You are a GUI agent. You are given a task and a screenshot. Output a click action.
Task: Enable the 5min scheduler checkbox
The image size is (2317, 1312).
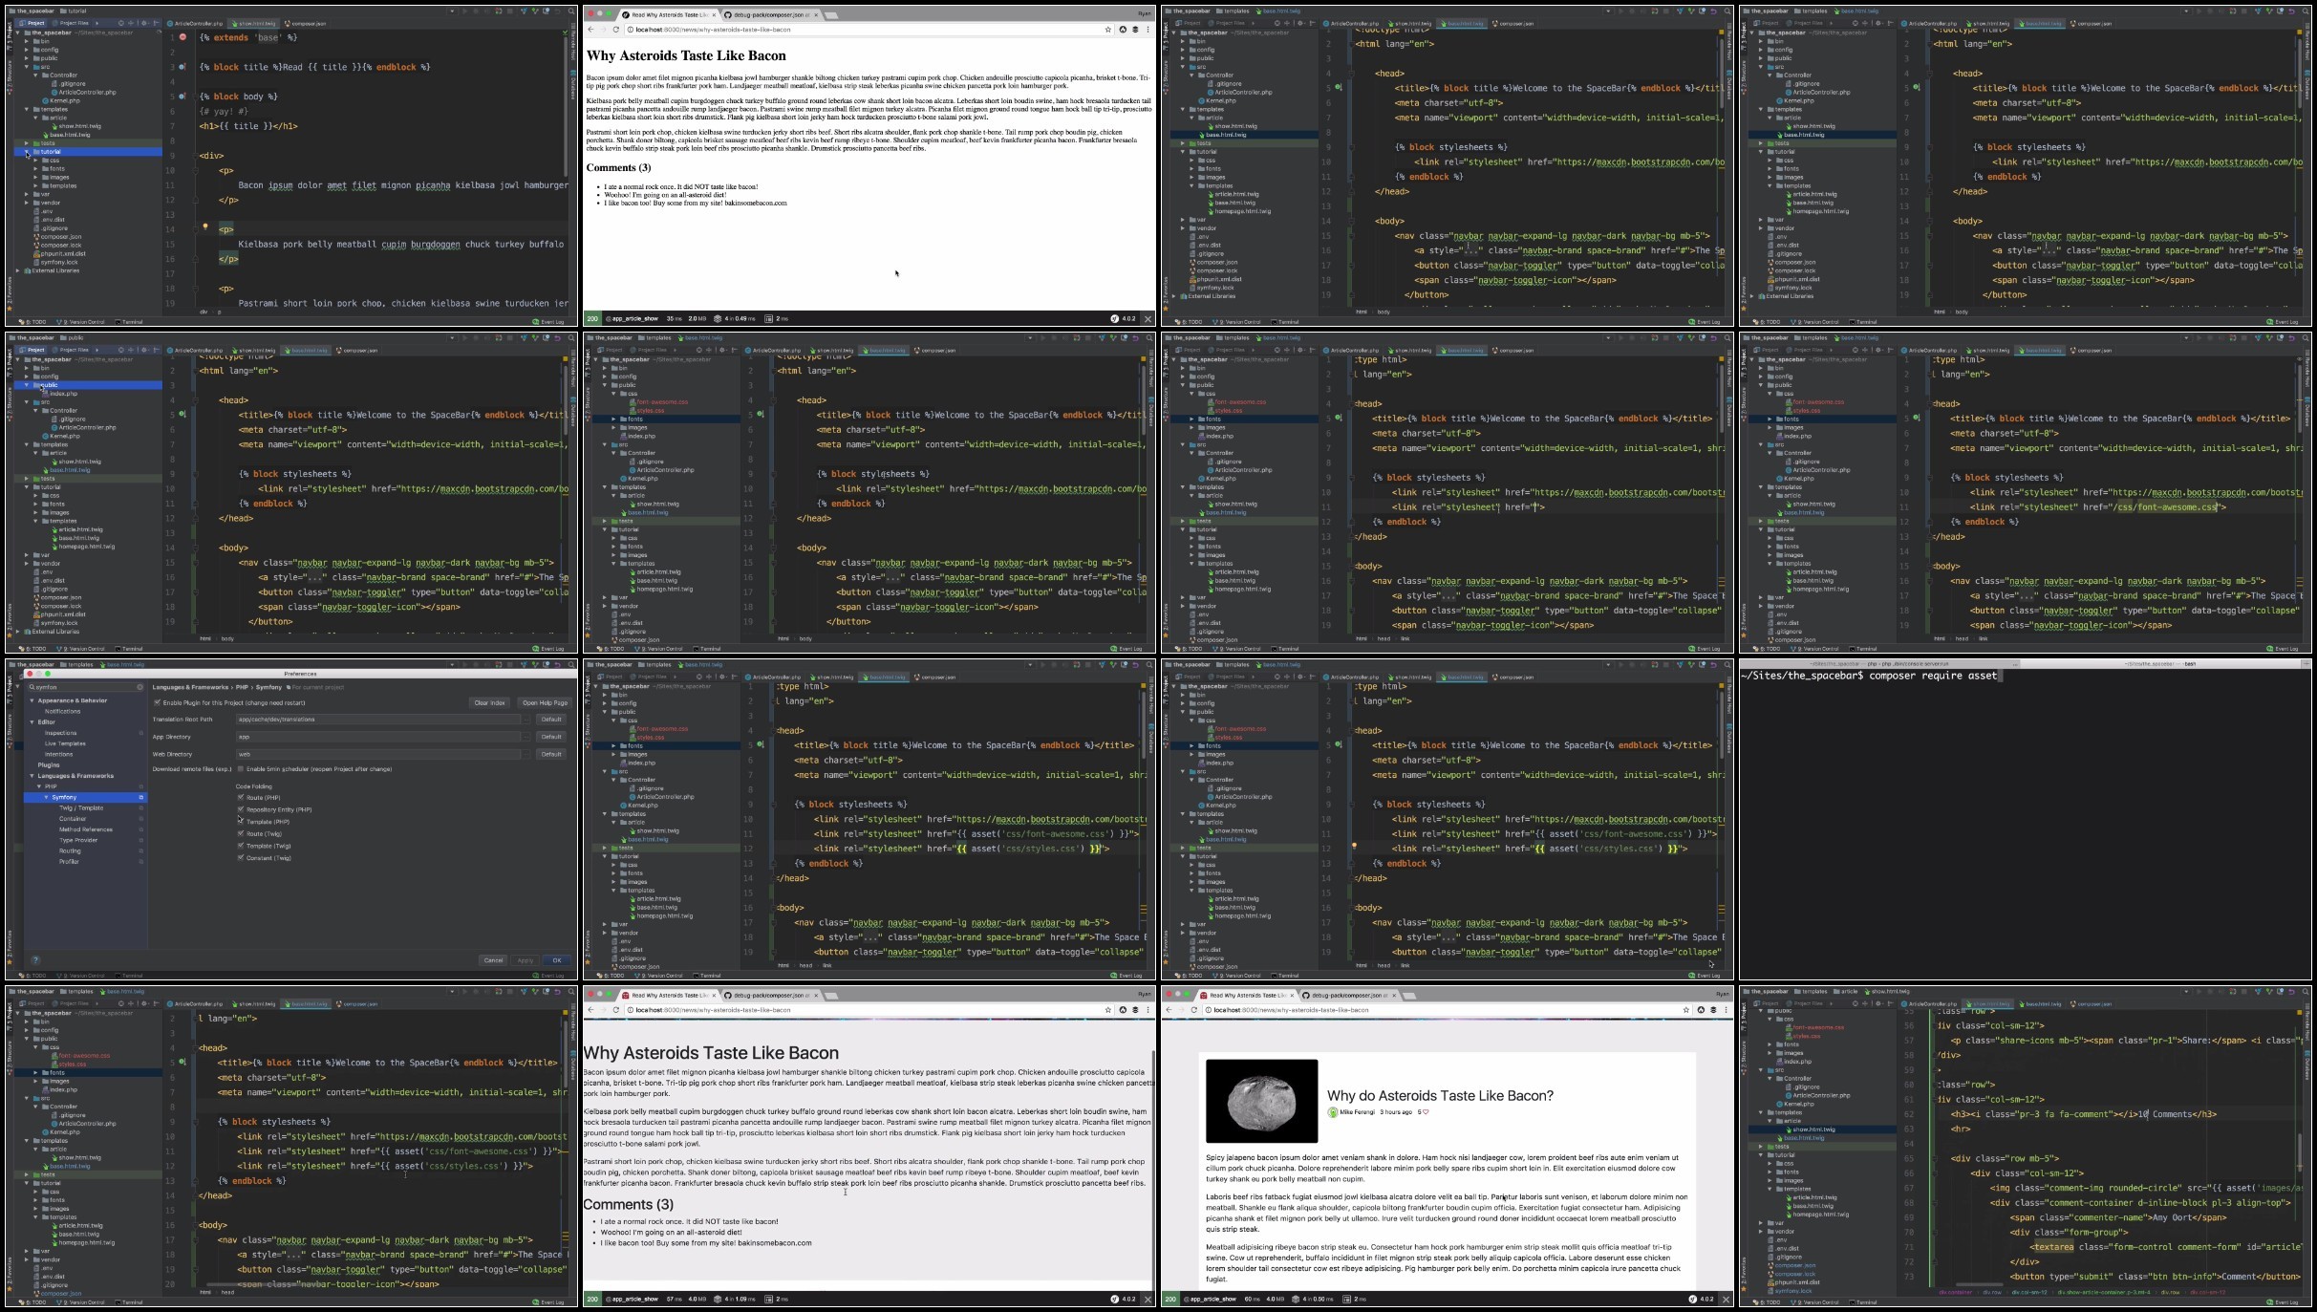point(240,768)
